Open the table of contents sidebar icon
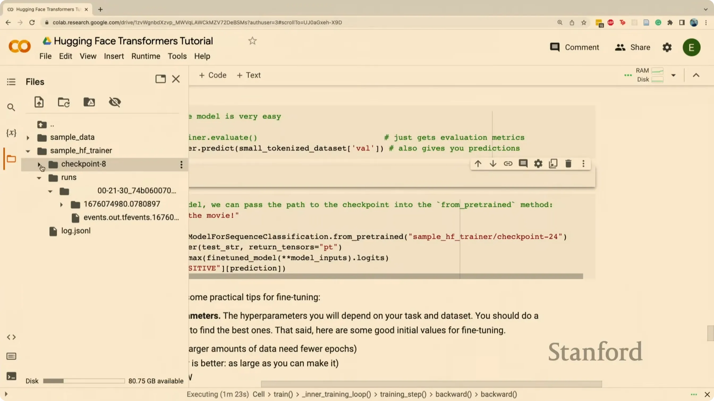The image size is (714, 401). point(11,82)
